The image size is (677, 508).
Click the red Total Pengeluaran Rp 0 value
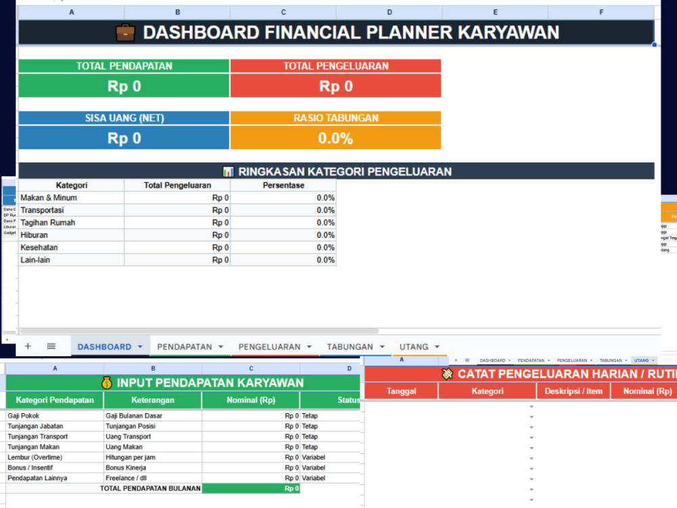[x=336, y=86]
